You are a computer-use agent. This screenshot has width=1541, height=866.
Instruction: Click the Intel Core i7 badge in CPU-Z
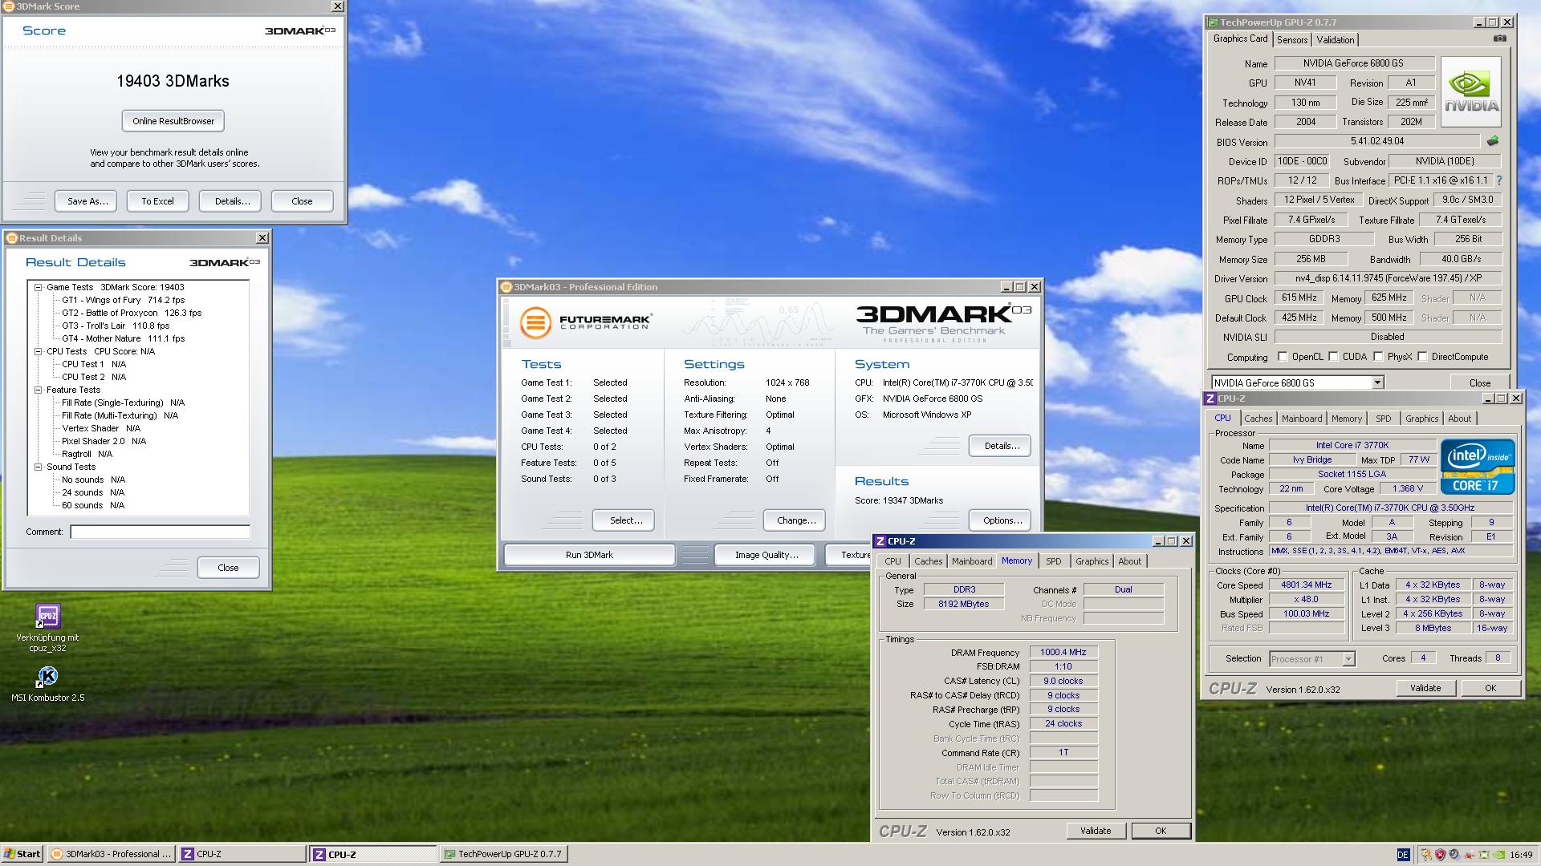(x=1477, y=466)
